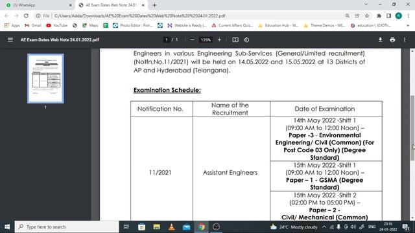The width and height of the screenshot is (415, 233).
Task: Open the Mail app from taskbar
Action: pyautogui.click(x=187, y=227)
